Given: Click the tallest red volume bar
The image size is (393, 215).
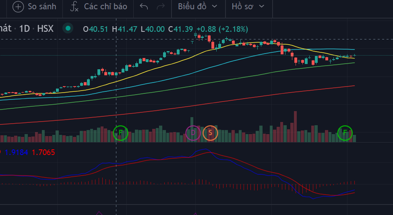Looking at the screenshot, I should tap(296, 126).
